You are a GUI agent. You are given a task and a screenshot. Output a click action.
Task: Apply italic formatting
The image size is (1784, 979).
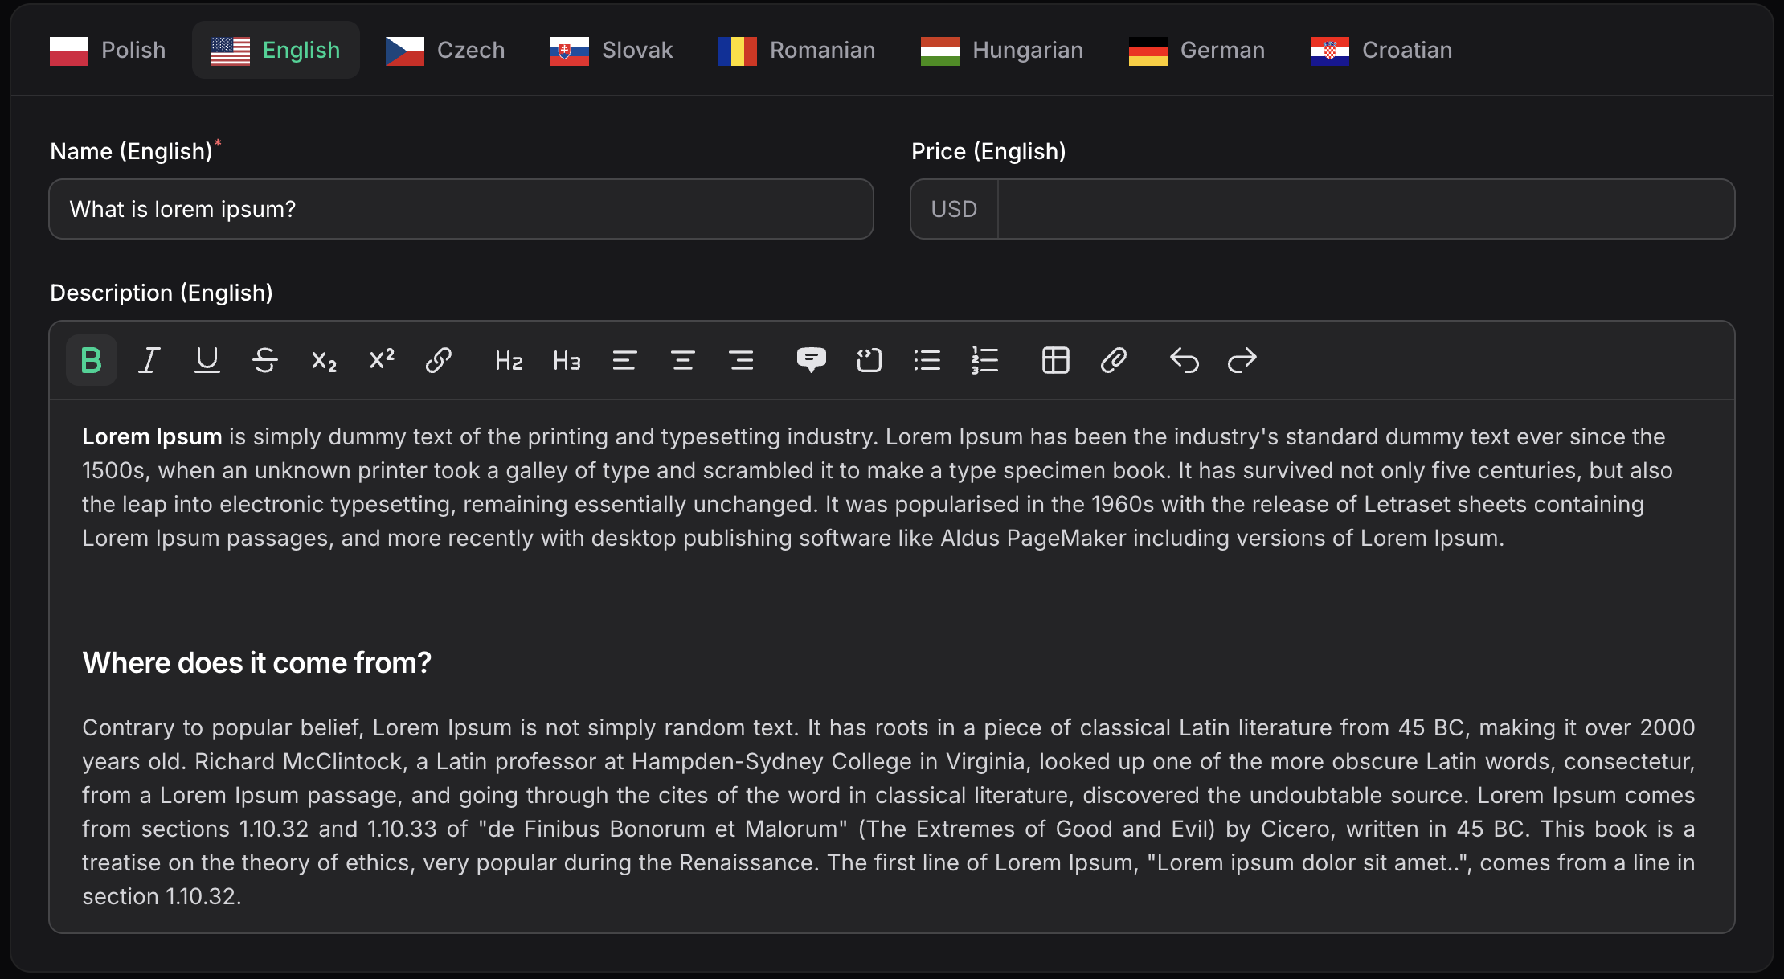[149, 360]
